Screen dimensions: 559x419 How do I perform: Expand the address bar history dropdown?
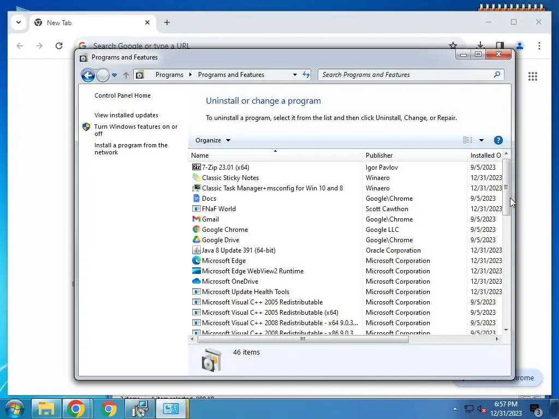pyautogui.click(x=295, y=74)
